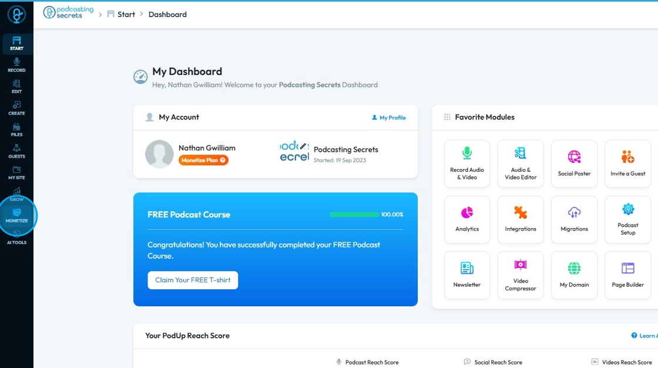Open the Record section in sidebar
This screenshot has width=658, height=368.
[x=17, y=65]
